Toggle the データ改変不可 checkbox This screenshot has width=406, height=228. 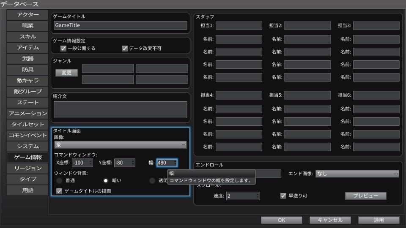tap(124, 48)
